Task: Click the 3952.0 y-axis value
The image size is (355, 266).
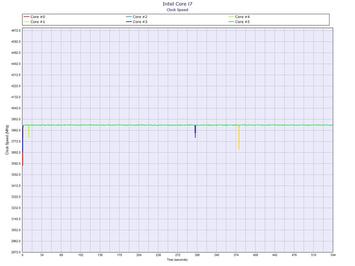Action: coord(16,119)
